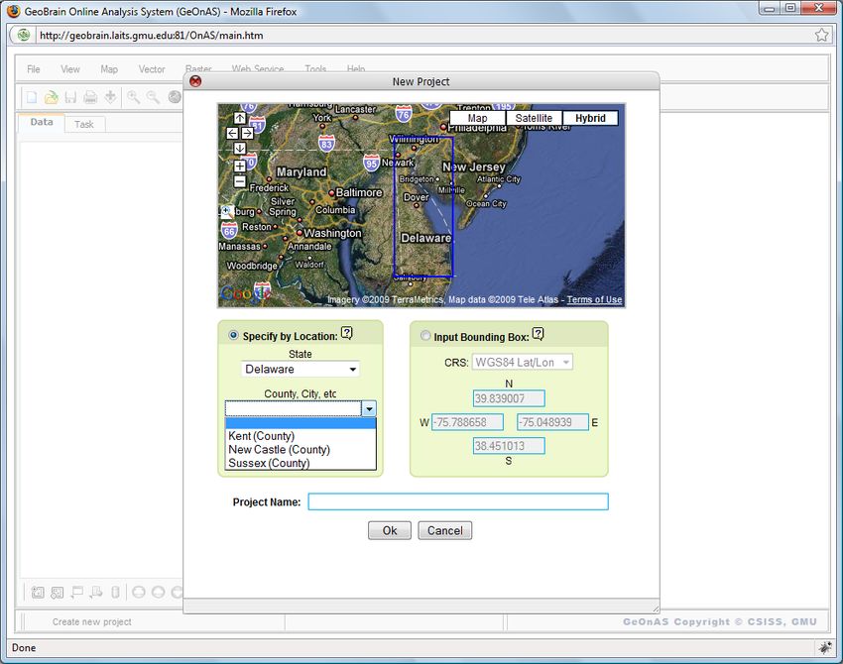This screenshot has width=843, height=664.
Task: Open the Vector menu
Action: [152, 69]
